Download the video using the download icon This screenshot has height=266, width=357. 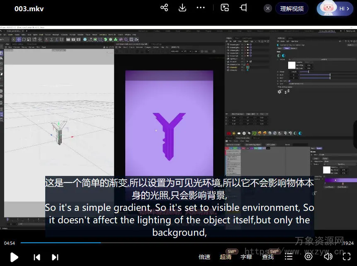[x=182, y=8]
